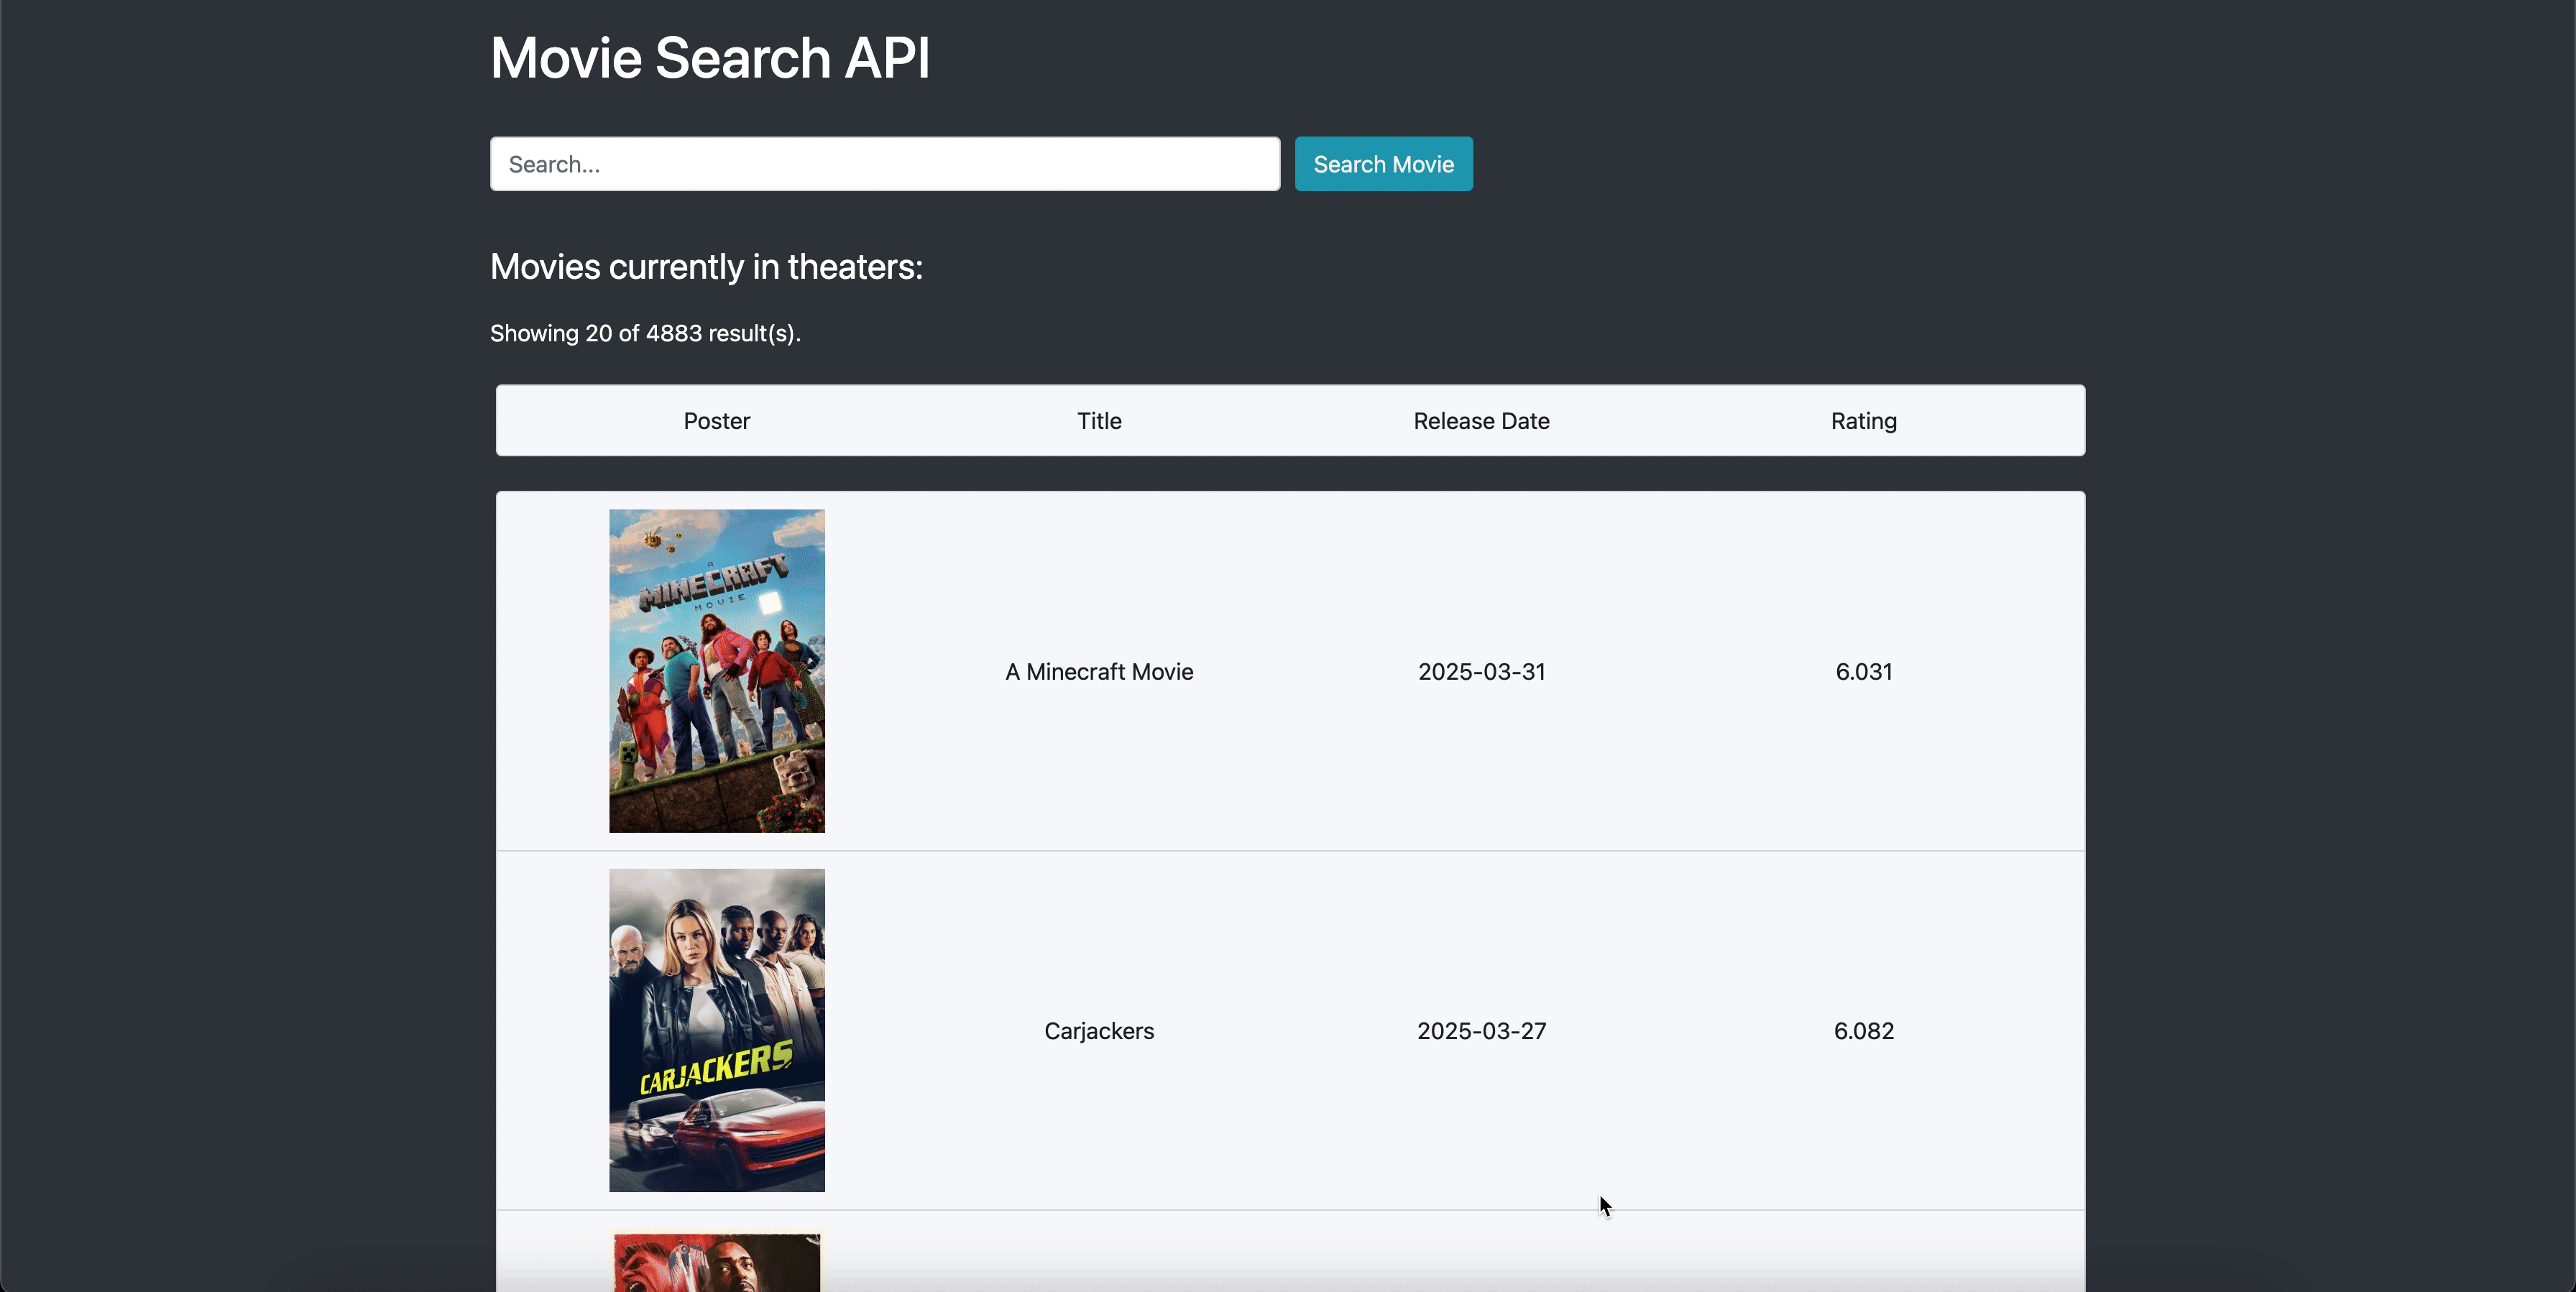
Task: Click release date 2025-03-31
Action: point(1481,672)
